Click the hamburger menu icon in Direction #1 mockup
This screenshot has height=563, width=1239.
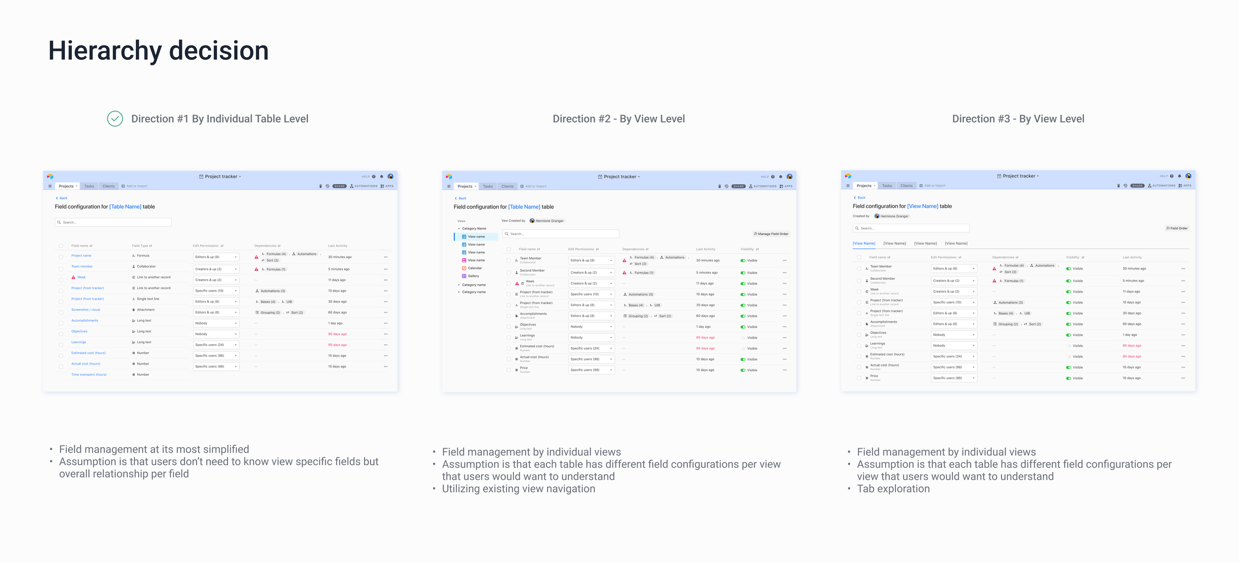50,187
